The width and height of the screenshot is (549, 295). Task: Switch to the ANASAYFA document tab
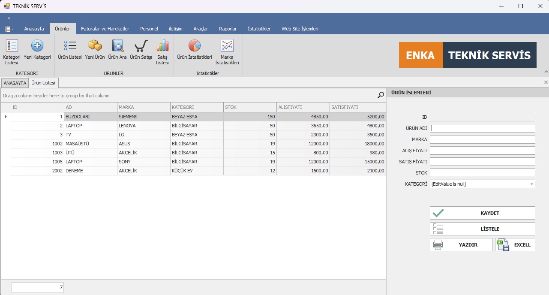[15, 83]
